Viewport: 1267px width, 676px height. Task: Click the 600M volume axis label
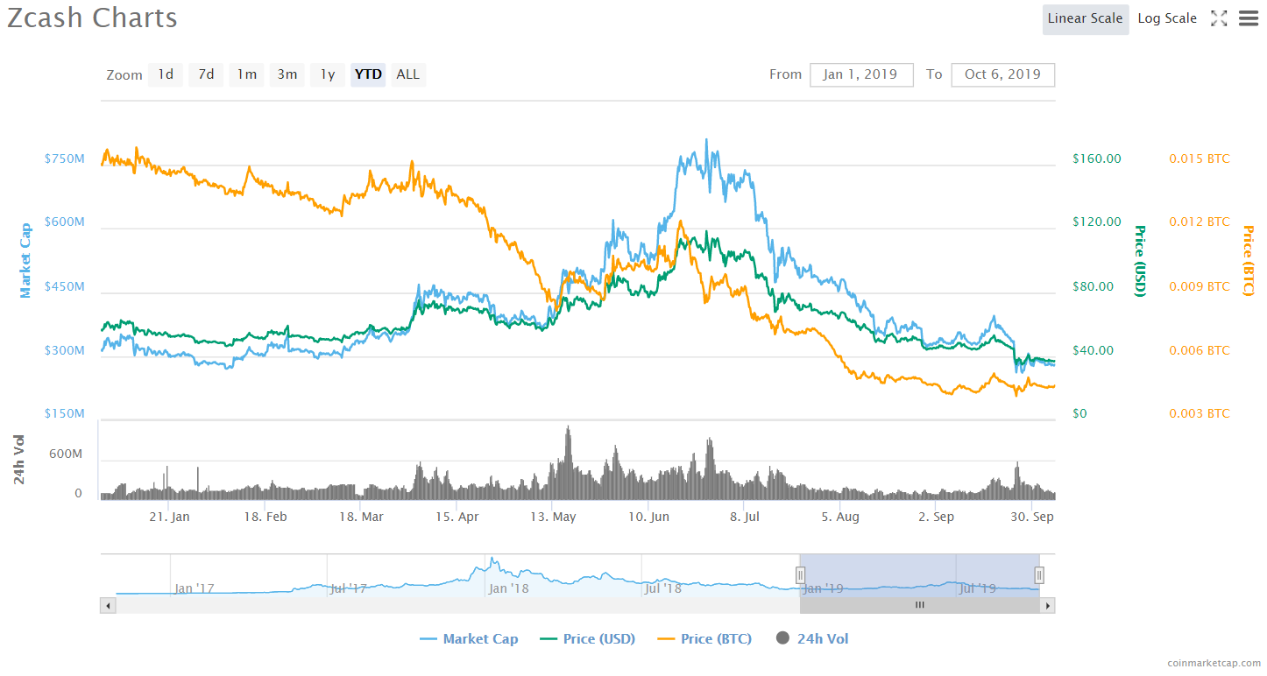[x=66, y=454]
